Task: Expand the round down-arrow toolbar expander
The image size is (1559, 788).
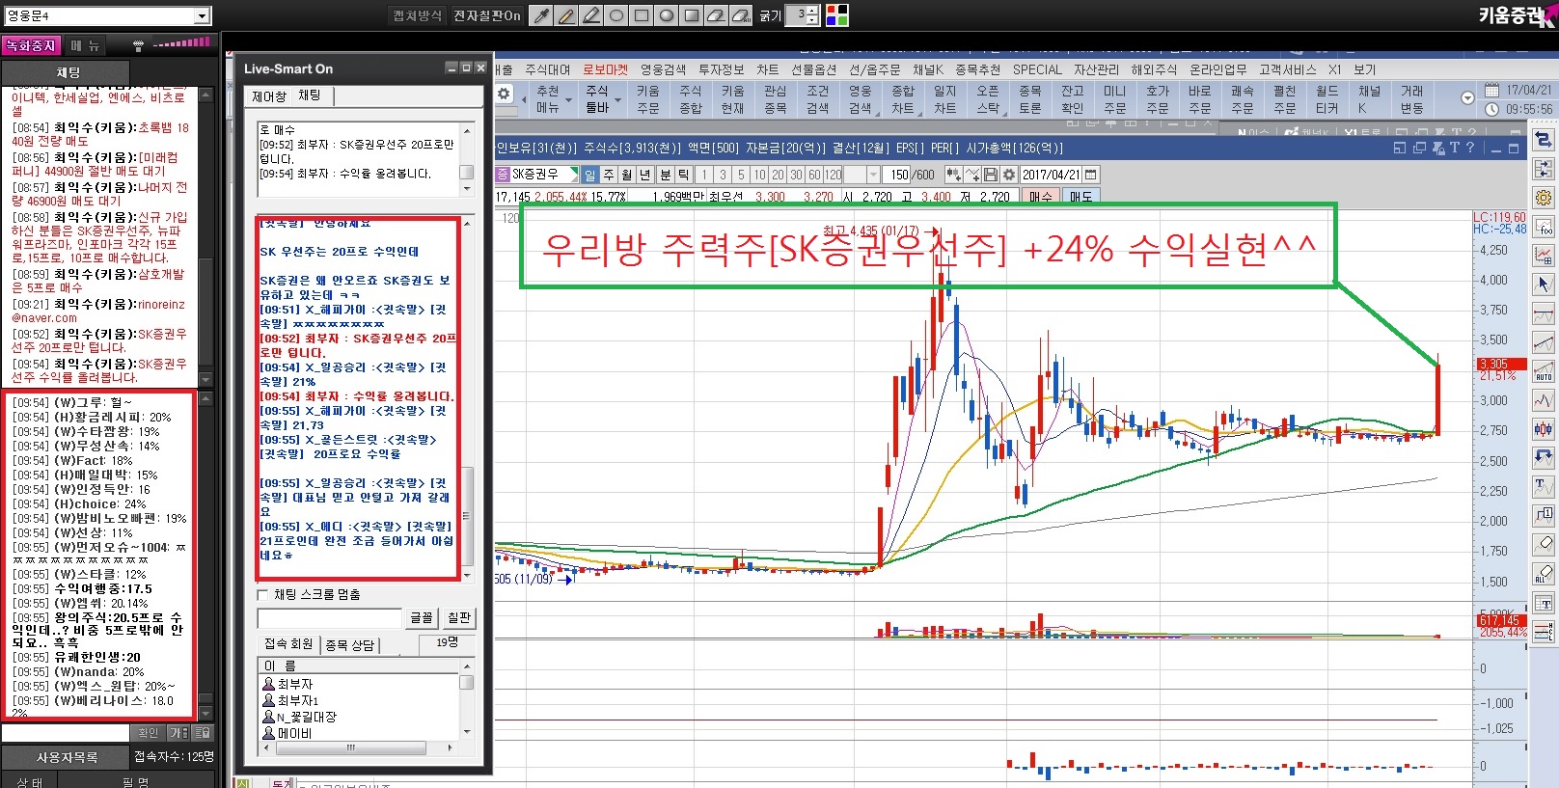Action: point(1467,98)
